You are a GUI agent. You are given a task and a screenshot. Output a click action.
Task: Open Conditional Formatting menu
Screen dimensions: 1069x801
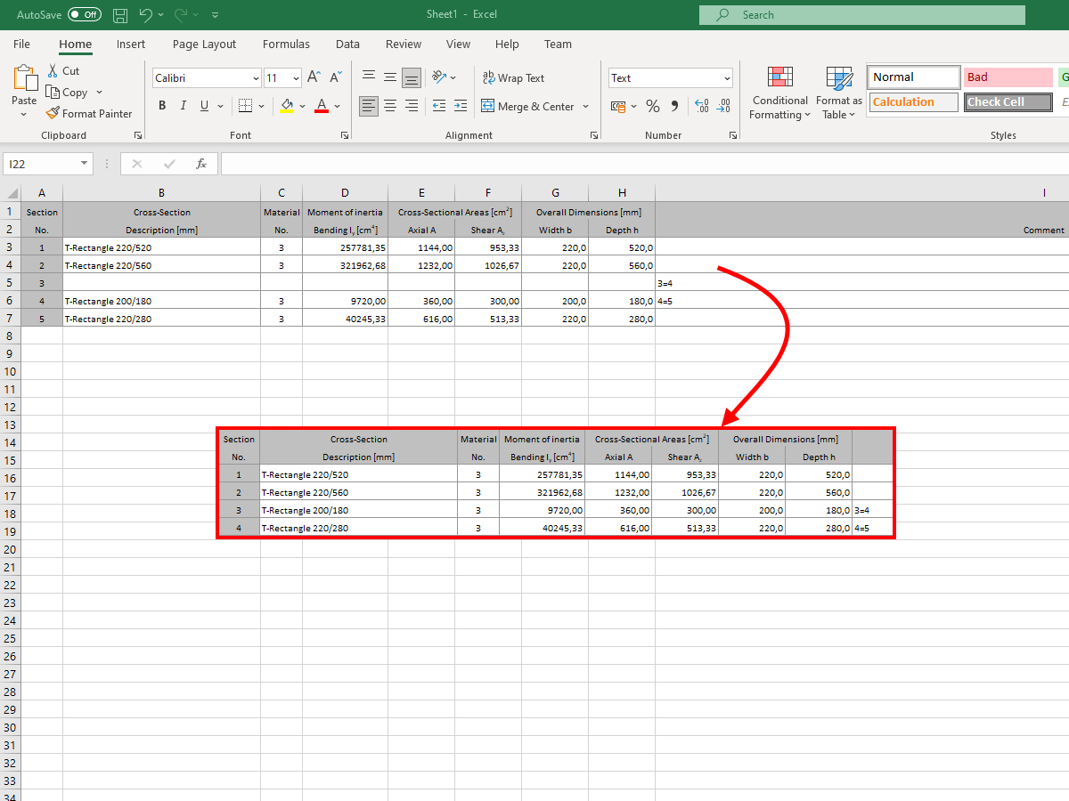779,93
